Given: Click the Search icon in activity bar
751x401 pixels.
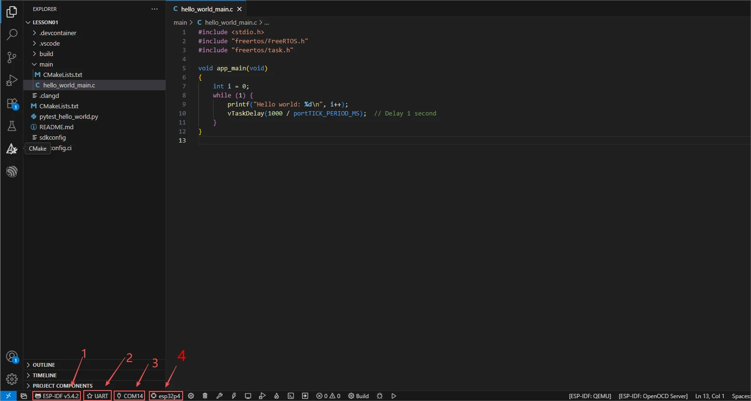Looking at the screenshot, I should pos(12,35).
